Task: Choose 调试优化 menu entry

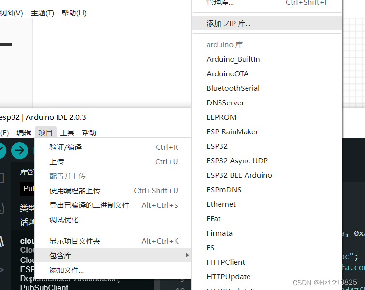Action: point(114,220)
